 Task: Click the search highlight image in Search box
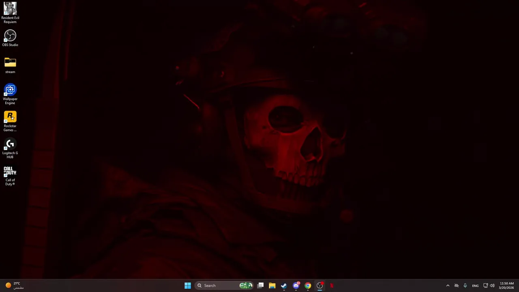tap(246, 286)
